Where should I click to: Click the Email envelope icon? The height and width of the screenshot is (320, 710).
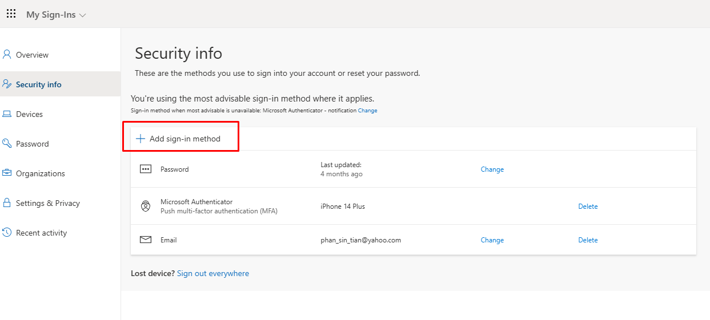pos(146,240)
